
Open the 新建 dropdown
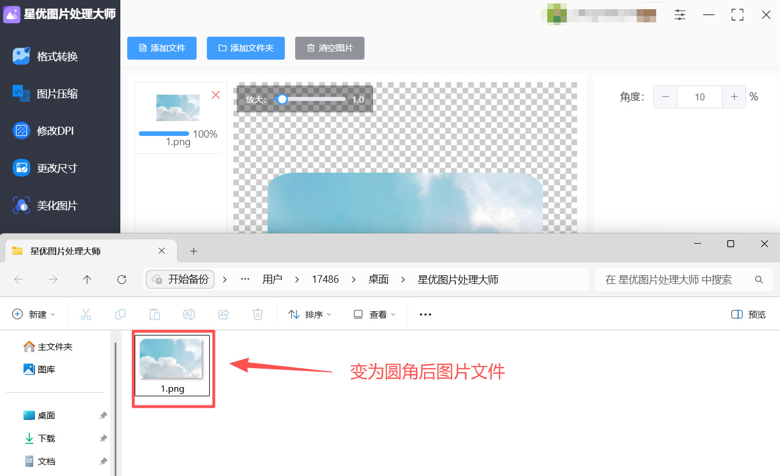coord(34,314)
